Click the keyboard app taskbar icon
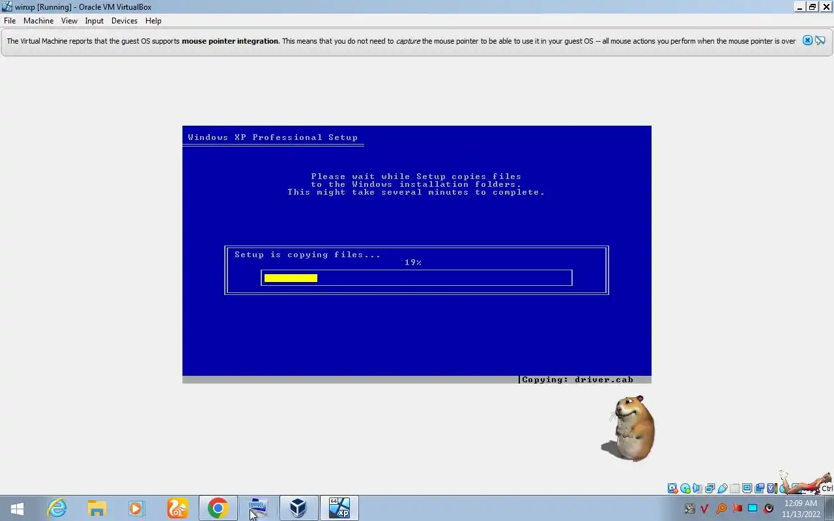834x521 pixels. (258, 508)
